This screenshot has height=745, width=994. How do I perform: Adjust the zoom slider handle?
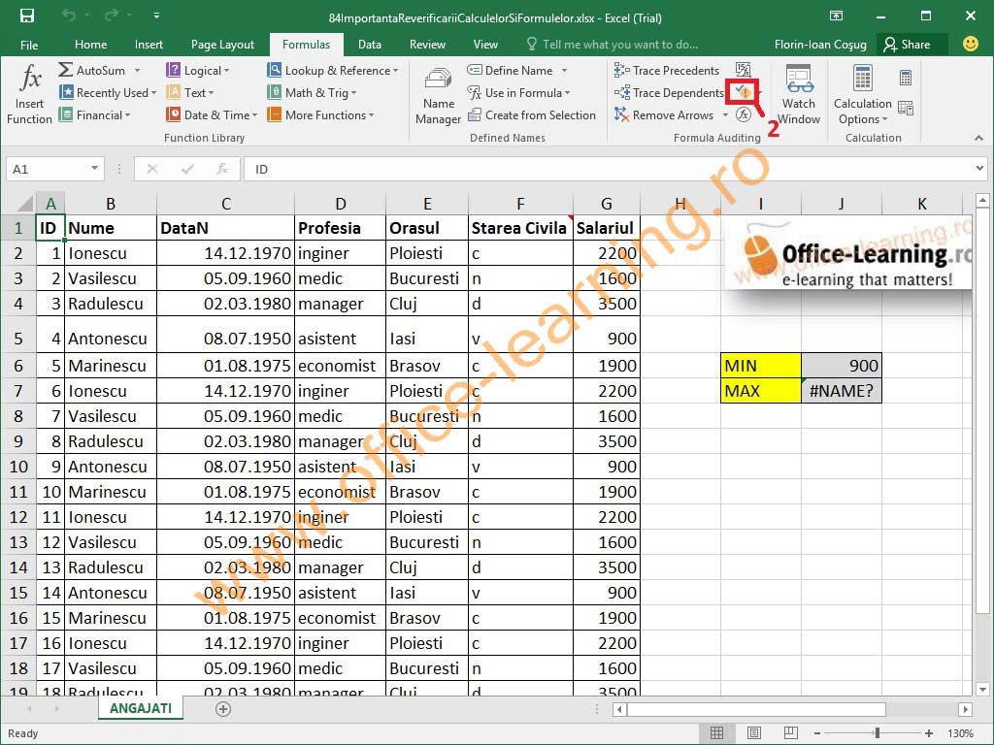[x=878, y=733]
